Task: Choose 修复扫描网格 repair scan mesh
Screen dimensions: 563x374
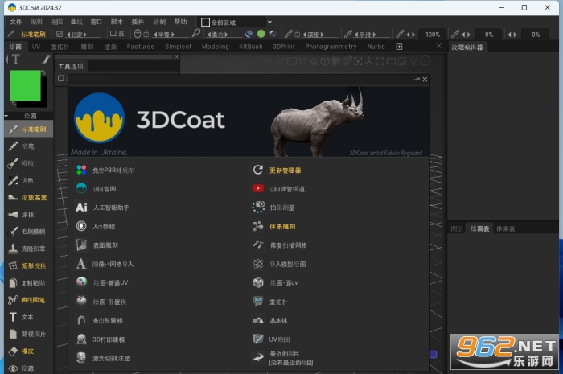Action: click(x=280, y=245)
